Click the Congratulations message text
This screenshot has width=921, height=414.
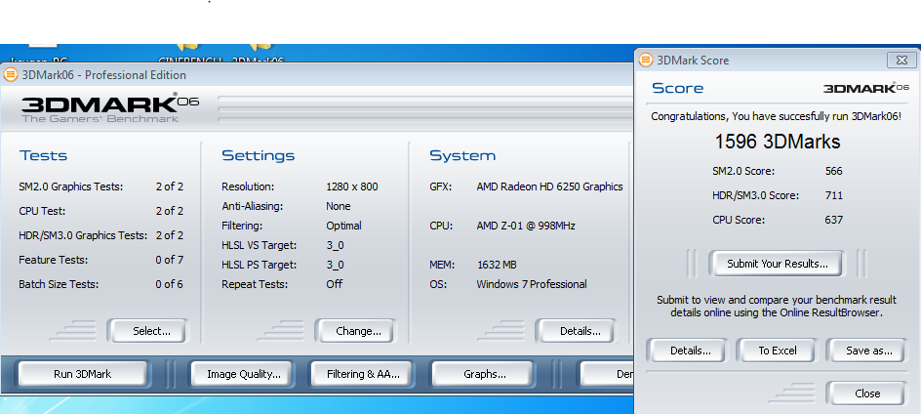coord(776,116)
